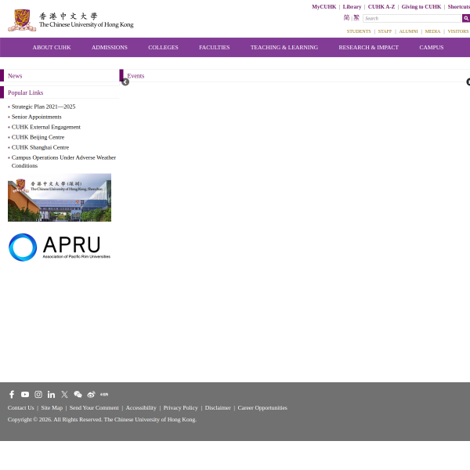470x470 pixels.
Task: Click the CUHK crest logo
Action: coord(22,20)
